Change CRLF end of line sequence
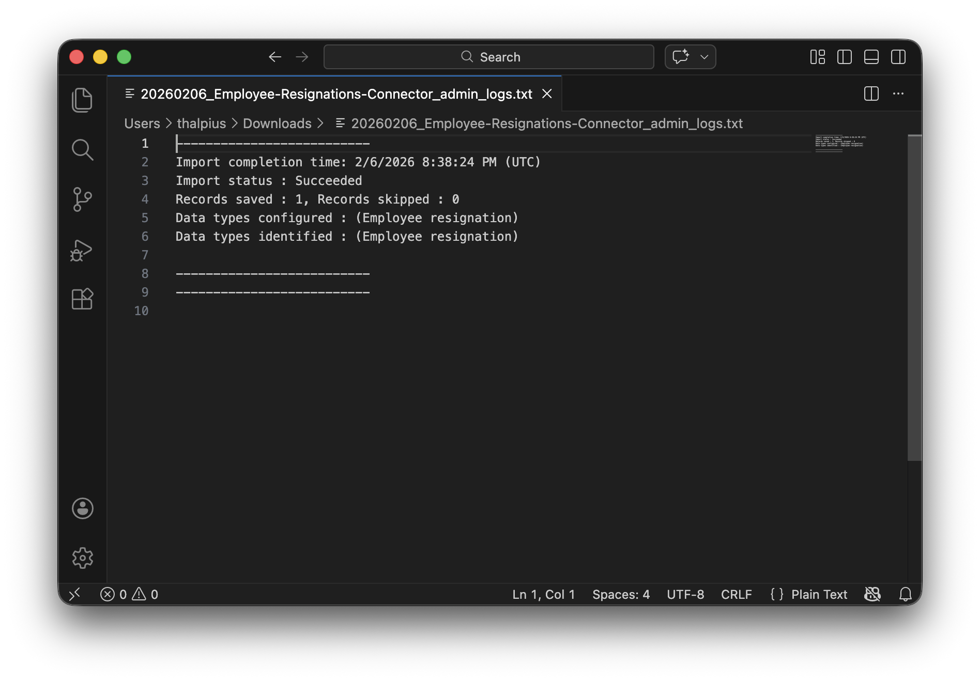The image size is (980, 682). pyautogui.click(x=736, y=594)
